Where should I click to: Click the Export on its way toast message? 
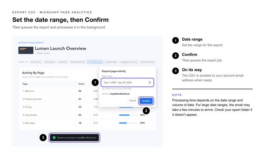[x=74, y=138]
